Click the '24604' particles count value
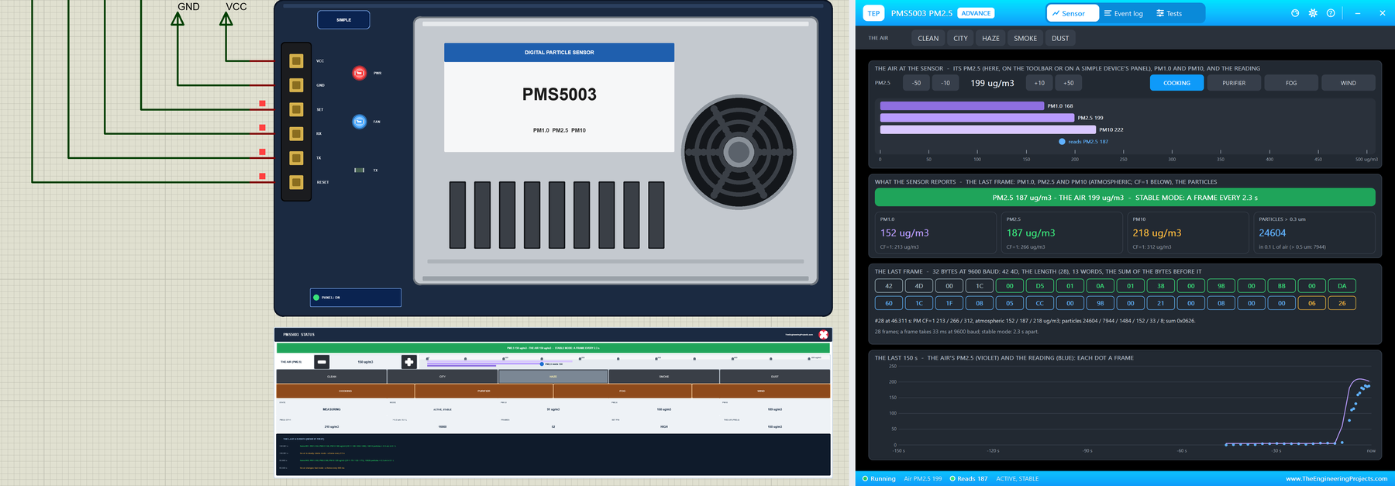This screenshot has height=486, width=1395. [1273, 233]
